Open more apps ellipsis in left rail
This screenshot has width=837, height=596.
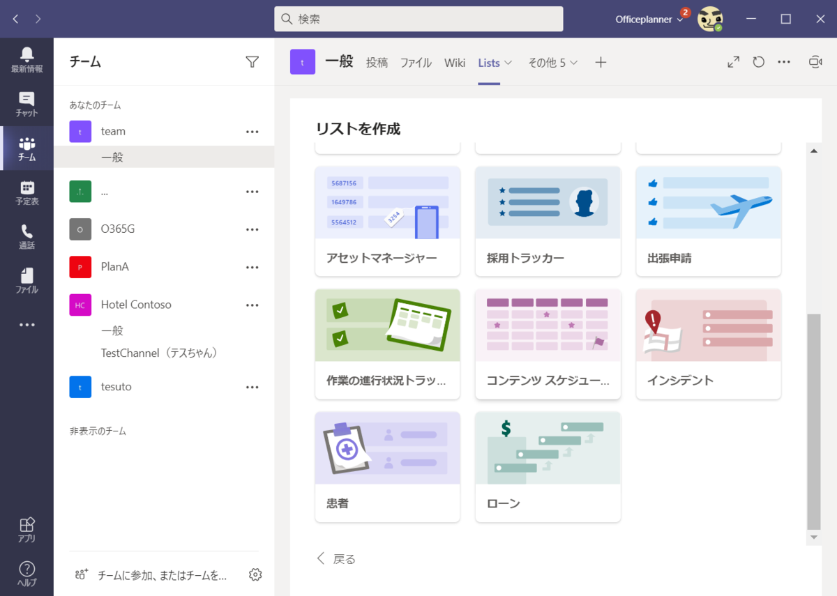pos(27,325)
